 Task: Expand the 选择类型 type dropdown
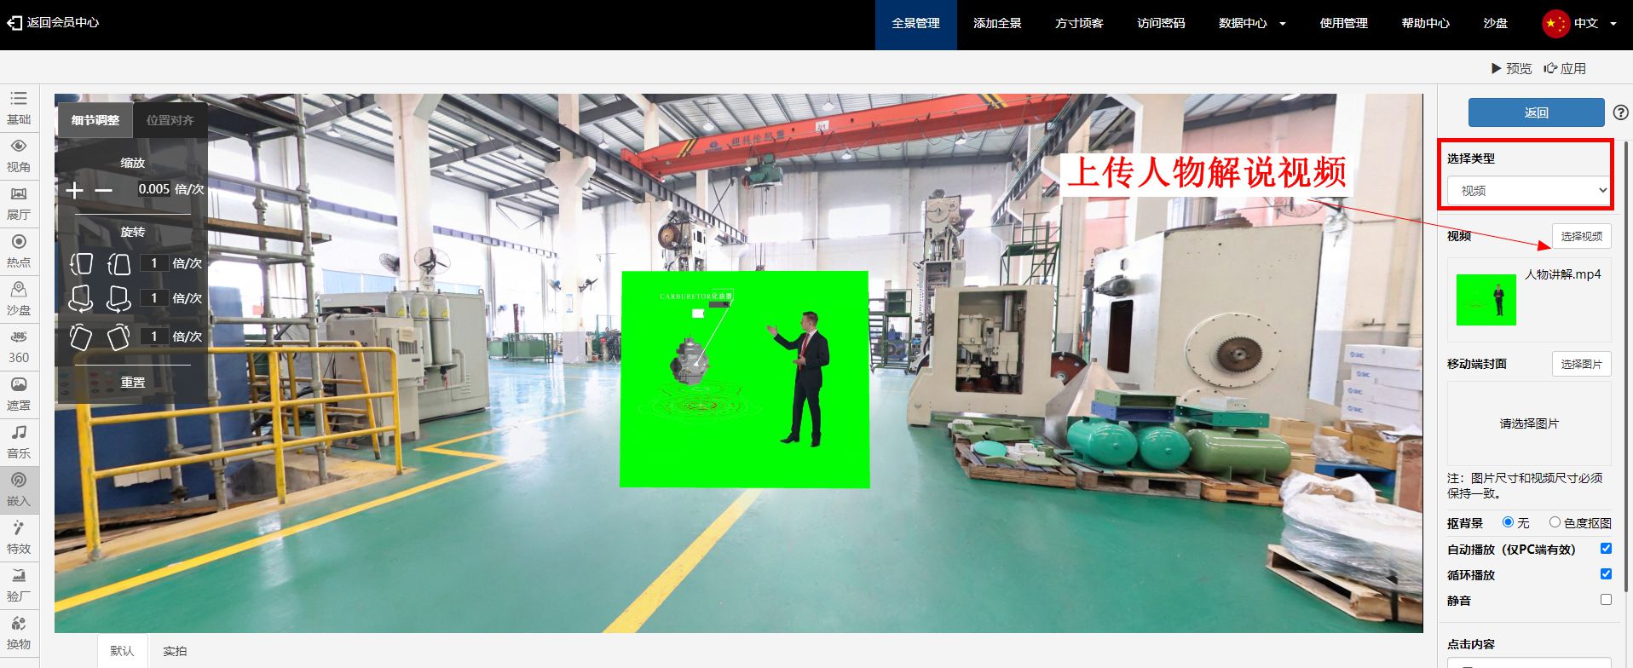[x=1530, y=191]
